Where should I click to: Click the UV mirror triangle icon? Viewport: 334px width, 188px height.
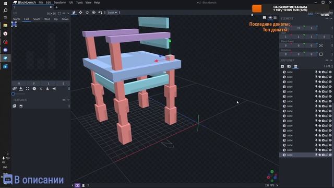tap(47, 89)
